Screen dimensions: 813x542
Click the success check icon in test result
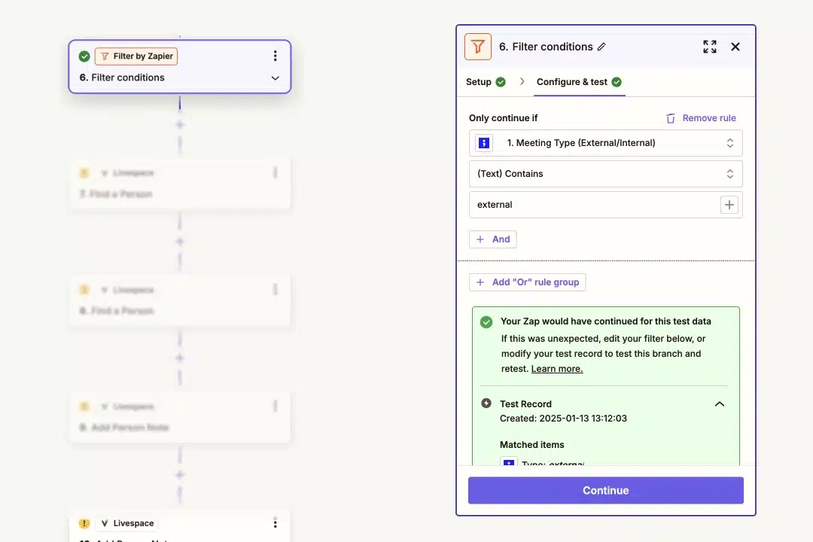tap(486, 321)
